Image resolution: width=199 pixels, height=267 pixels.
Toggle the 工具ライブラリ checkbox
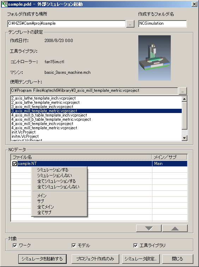click(135, 245)
